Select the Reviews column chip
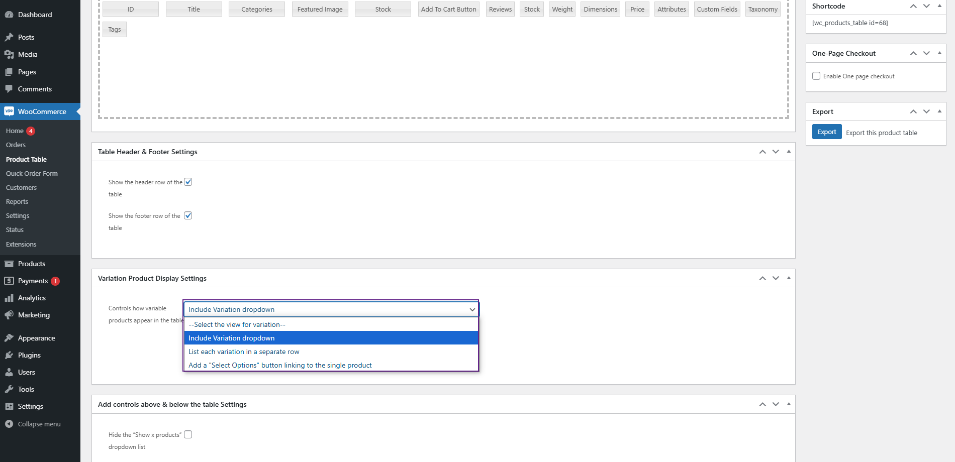Screen dimensions: 955x462 [501, 9]
